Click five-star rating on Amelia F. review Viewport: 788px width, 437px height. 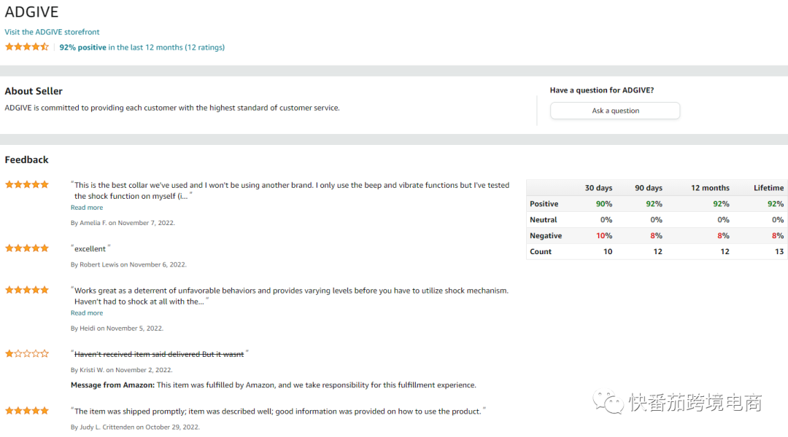(27, 184)
